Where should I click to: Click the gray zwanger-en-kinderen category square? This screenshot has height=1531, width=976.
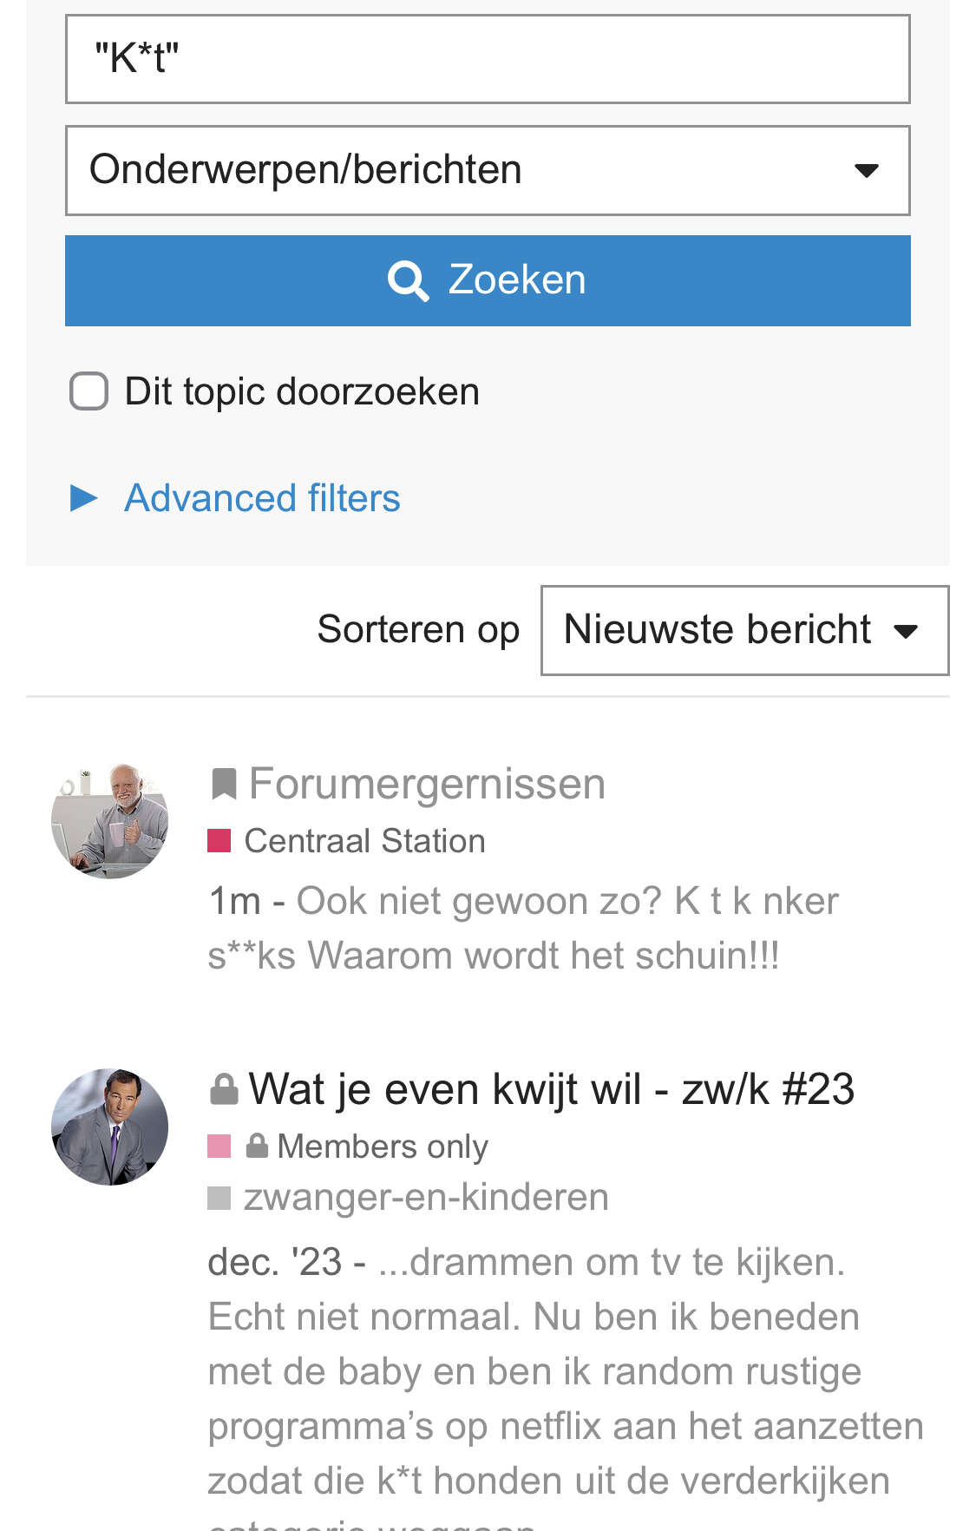point(219,1198)
